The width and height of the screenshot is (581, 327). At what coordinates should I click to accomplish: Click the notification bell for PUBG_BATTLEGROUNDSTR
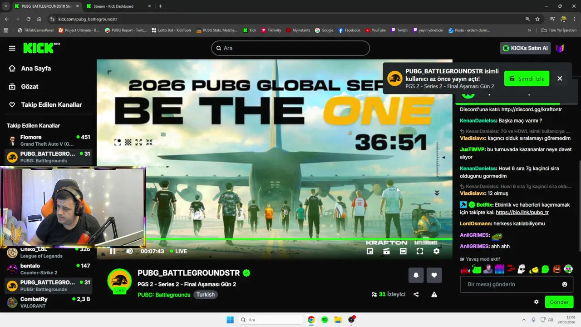[x=416, y=275]
